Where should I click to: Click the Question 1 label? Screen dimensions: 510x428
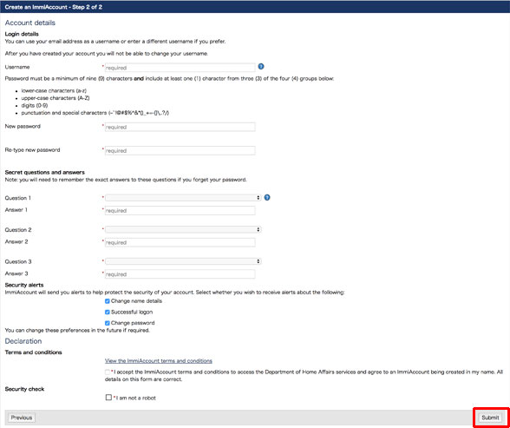pyautogui.click(x=18, y=198)
